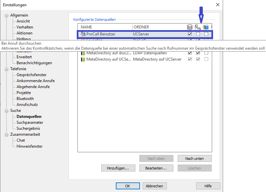Open Suchparameter settings page

pos(30,122)
